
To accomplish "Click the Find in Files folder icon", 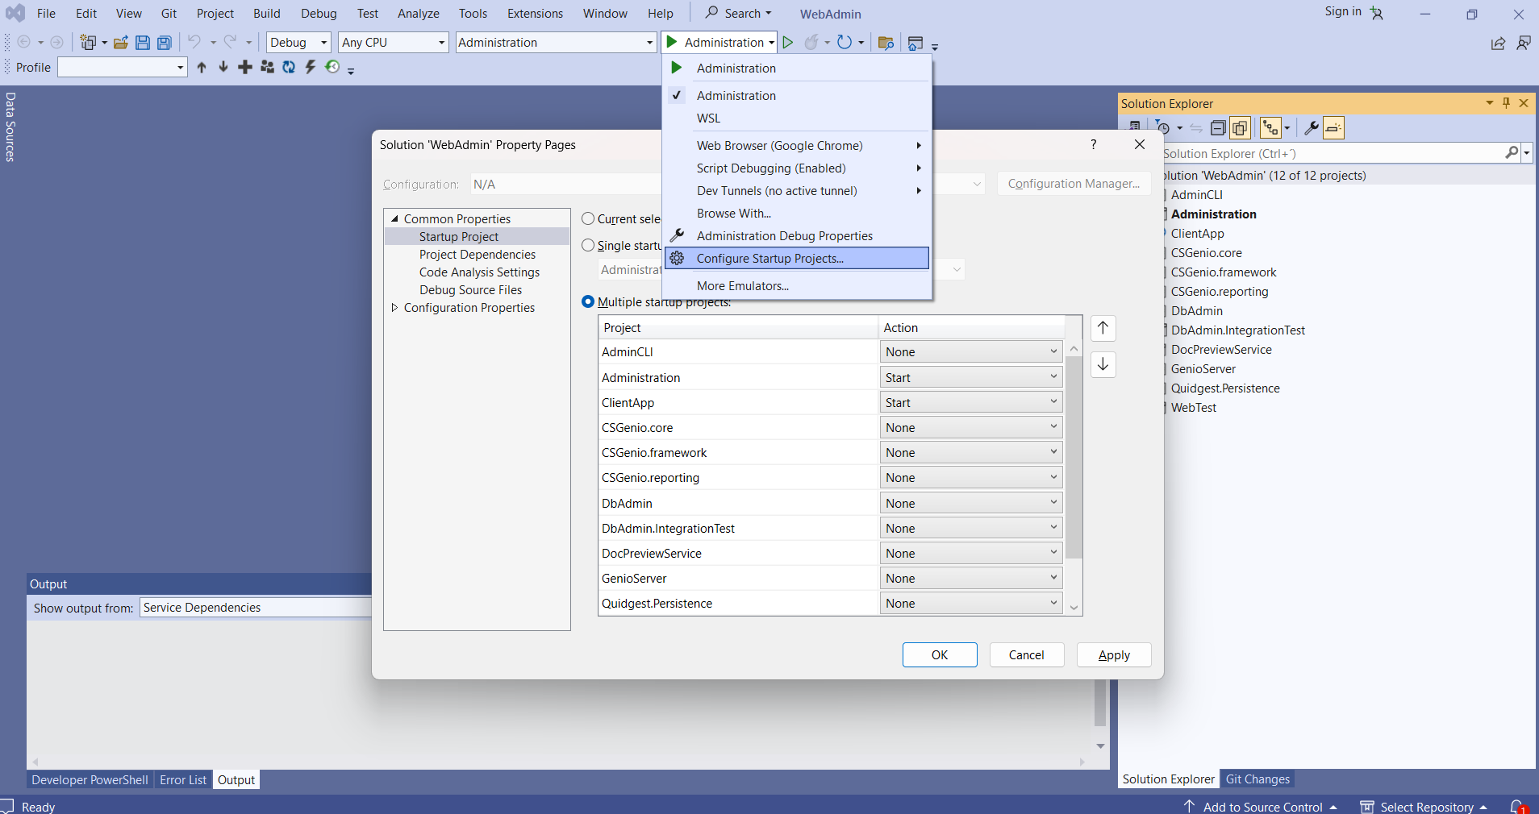I will click(886, 43).
